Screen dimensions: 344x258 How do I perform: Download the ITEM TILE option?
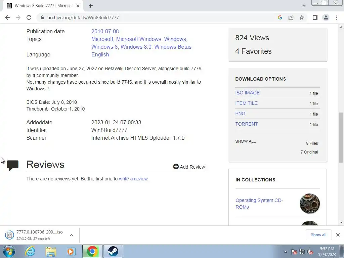coord(246,103)
